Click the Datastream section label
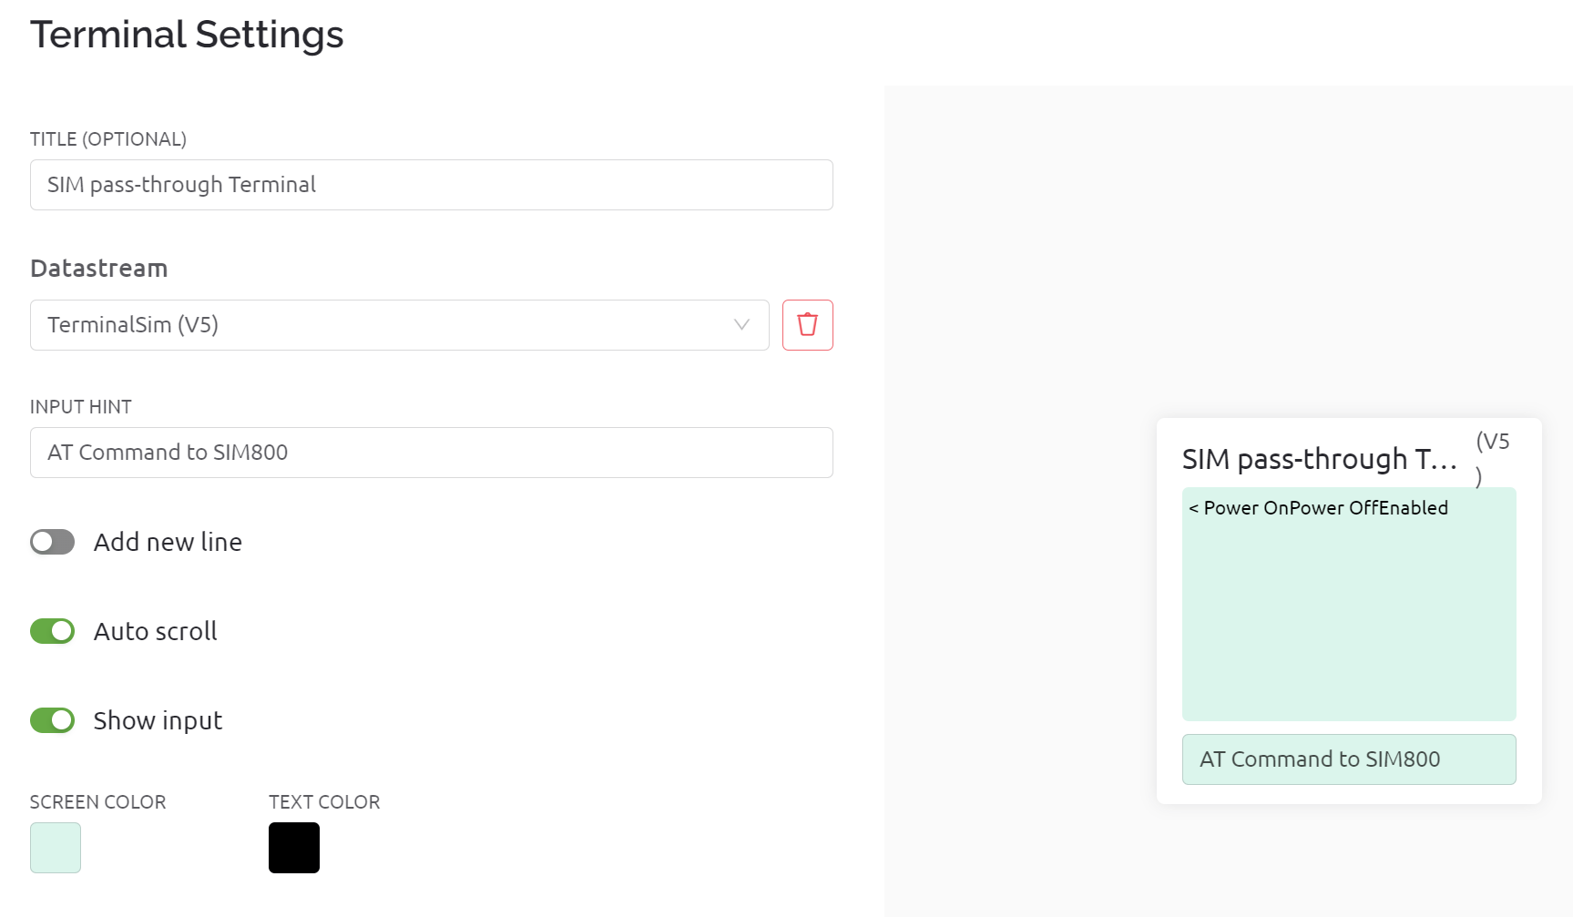Image resolution: width=1573 pixels, height=917 pixels. (x=98, y=269)
